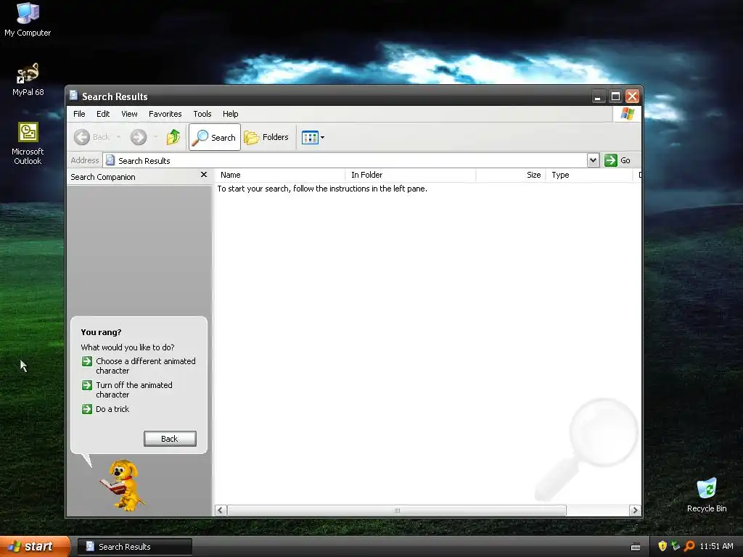
Task: Go up one folder level
Action: point(173,137)
